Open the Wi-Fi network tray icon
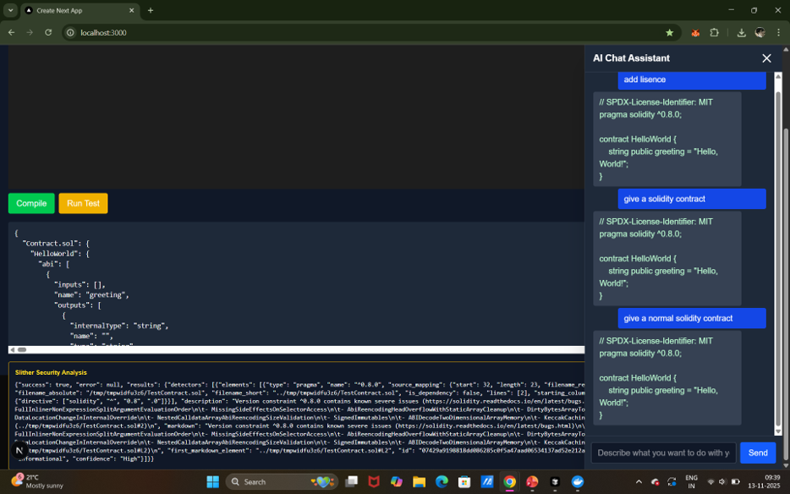 (710, 482)
